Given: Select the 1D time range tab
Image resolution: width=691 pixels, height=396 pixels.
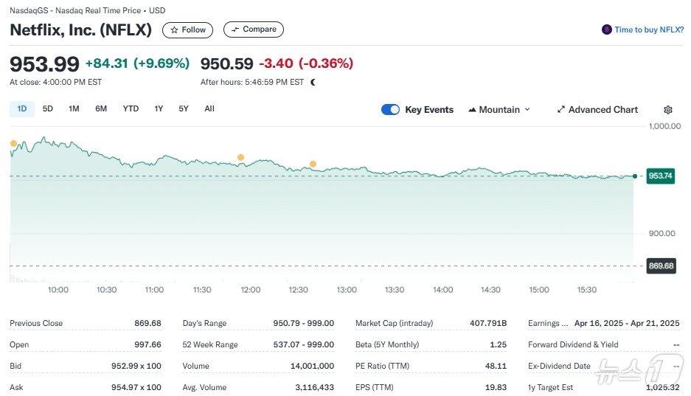Looking at the screenshot, I should [22, 109].
